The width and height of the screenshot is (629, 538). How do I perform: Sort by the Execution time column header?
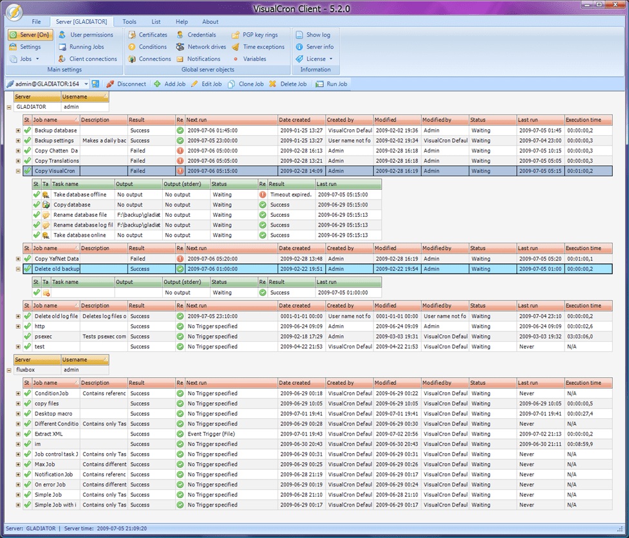point(583,120)
